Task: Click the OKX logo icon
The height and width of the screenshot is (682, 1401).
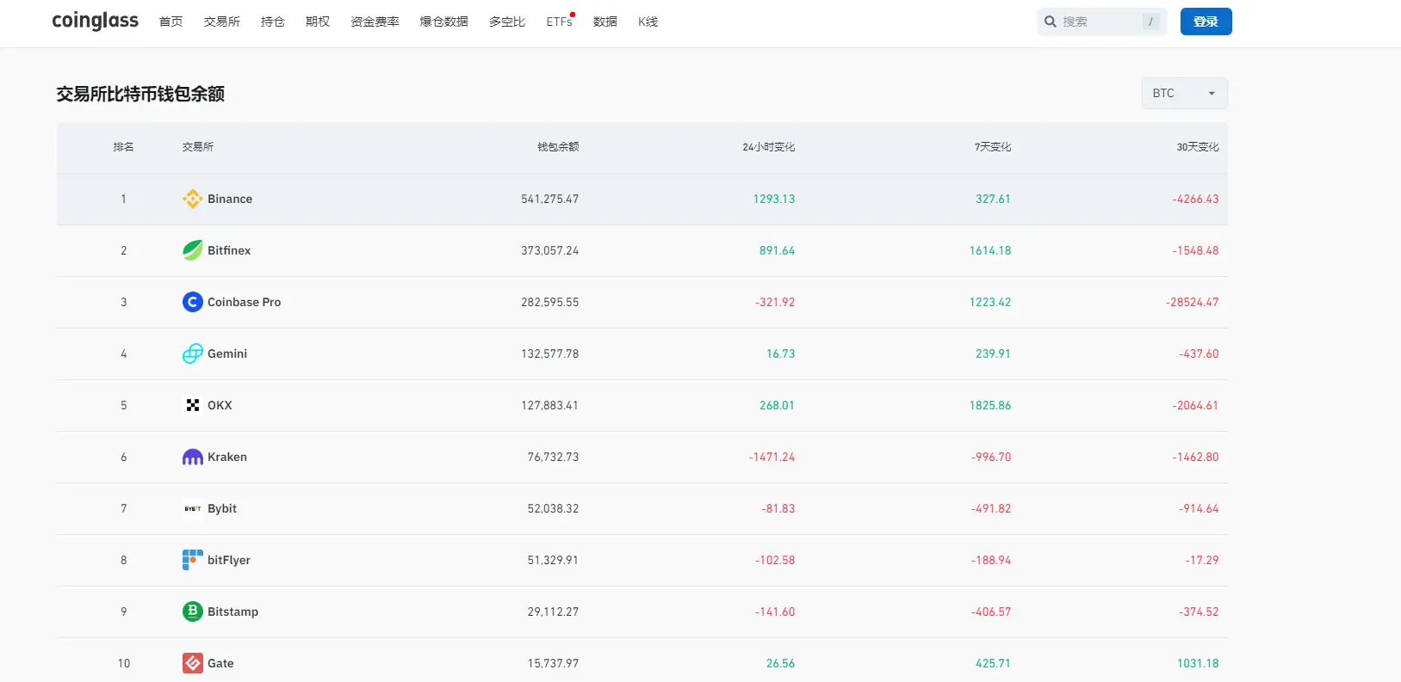Action: 193,405
